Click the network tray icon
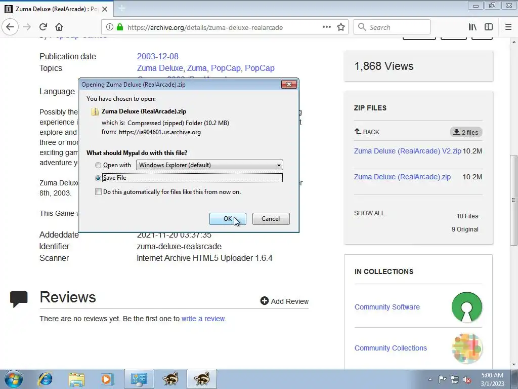 pos(455,379)
